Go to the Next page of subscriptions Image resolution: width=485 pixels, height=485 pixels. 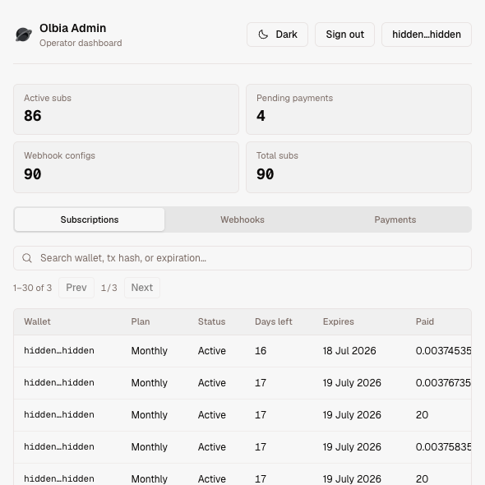pos(142,288)
